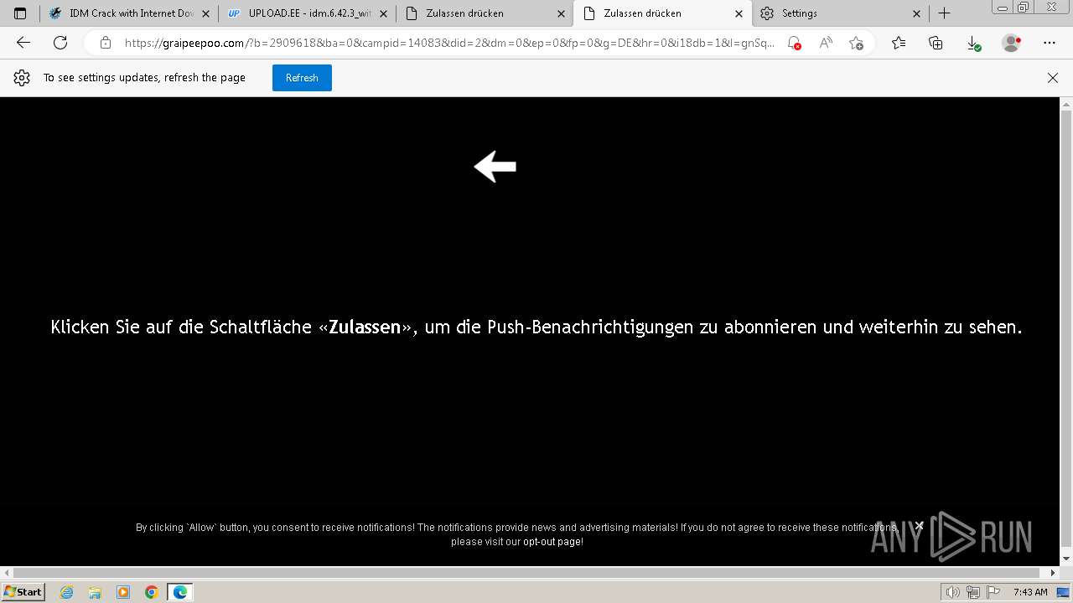The height and width of the screenshot is (603, 1073).
Task: Close the IDM Crack tab
Action: coord(205,13)
